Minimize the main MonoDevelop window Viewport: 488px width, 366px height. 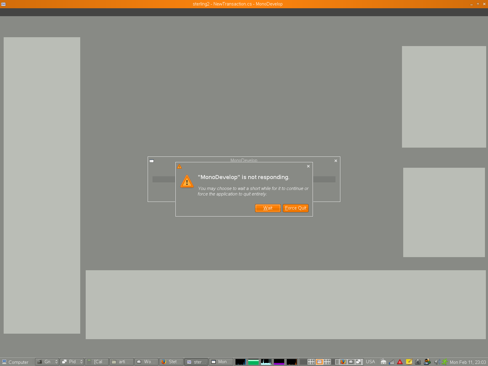[x=471, y=4]
